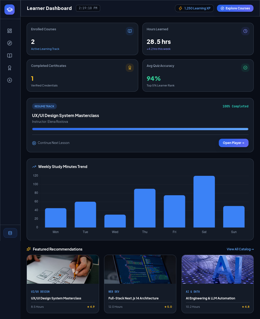The image size is (260, 319).
Task: Open the AI Engineering & LLM Automation thumbnail
Action: click(x=218, y=269)
